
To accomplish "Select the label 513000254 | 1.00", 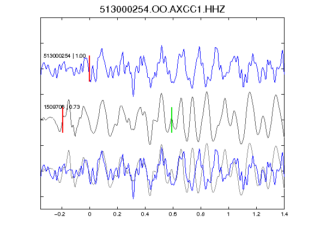I will (x=65, y=55).
